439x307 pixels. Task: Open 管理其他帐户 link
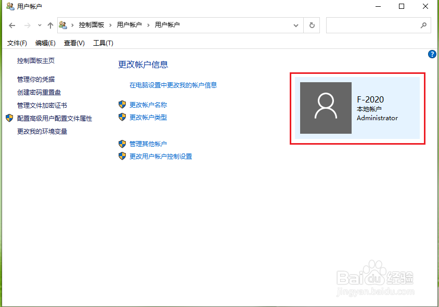coord(148,144)
